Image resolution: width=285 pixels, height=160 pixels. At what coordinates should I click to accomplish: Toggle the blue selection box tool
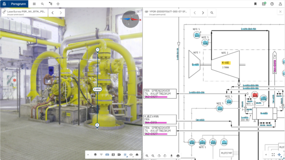pyautogui.click(x=125, y=155)
